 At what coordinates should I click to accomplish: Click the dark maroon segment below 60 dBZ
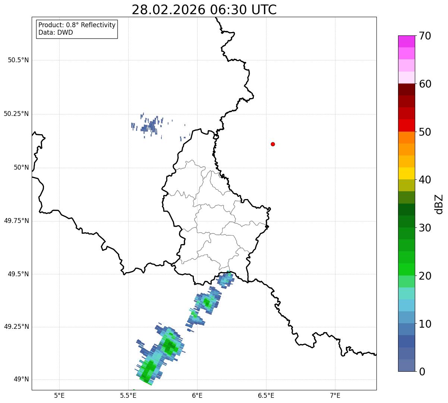point(406,89)
